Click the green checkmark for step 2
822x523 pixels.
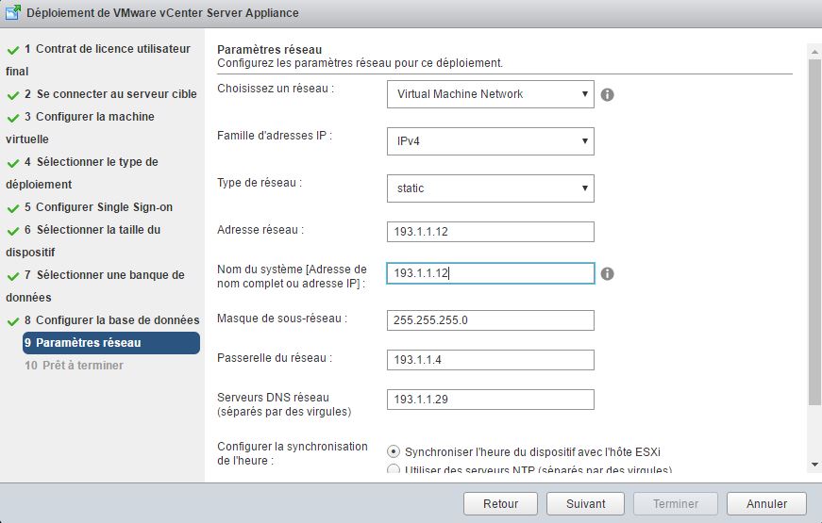13,95
